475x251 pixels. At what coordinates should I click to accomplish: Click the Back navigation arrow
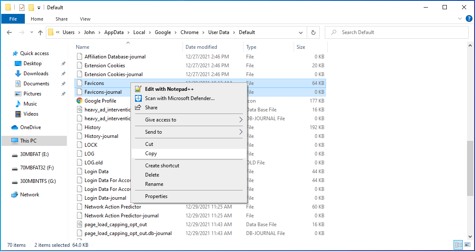click(x=10, y=32)
